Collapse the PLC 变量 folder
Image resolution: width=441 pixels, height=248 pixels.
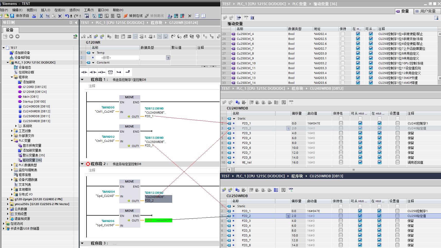click(12, 141)
